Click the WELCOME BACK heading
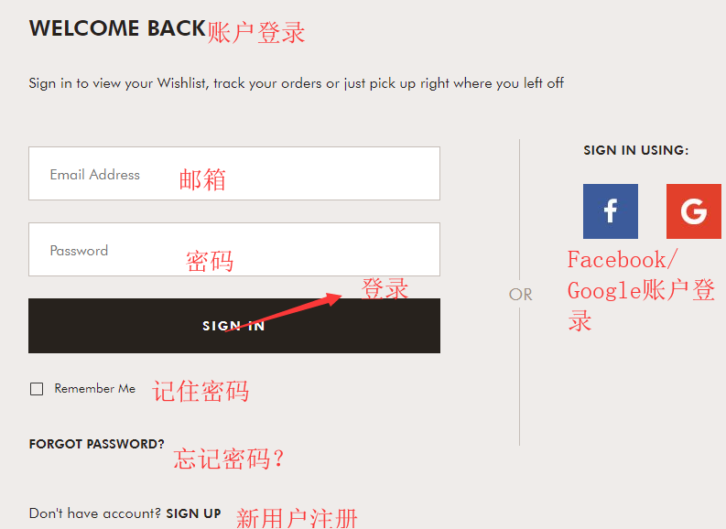 click(x=117, y=28)
